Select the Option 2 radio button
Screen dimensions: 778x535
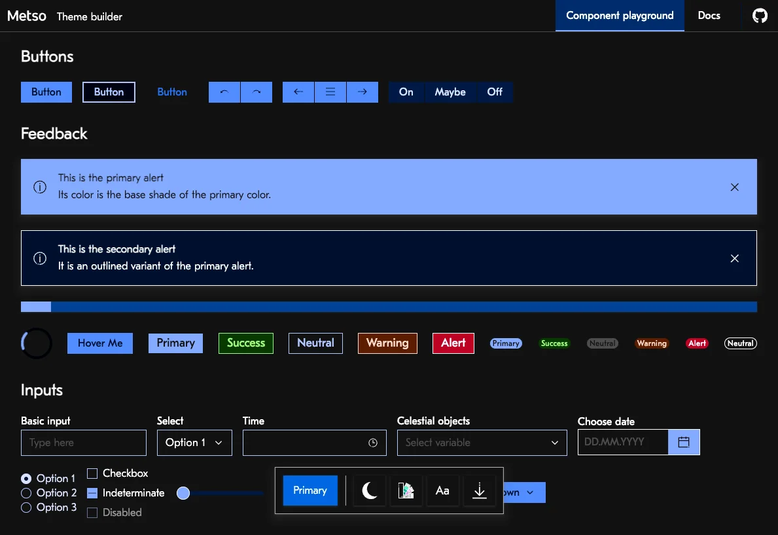coord(26,493)
